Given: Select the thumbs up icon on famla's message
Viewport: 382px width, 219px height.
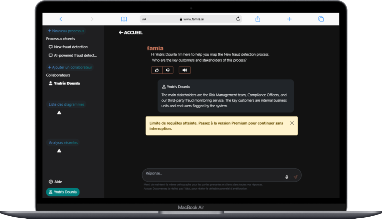Looking at the screenshot, I should pos(157,70).
